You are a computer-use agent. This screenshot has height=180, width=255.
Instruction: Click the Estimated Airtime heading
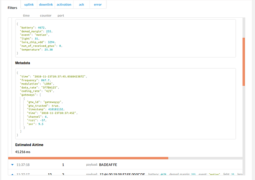point(29,145)
